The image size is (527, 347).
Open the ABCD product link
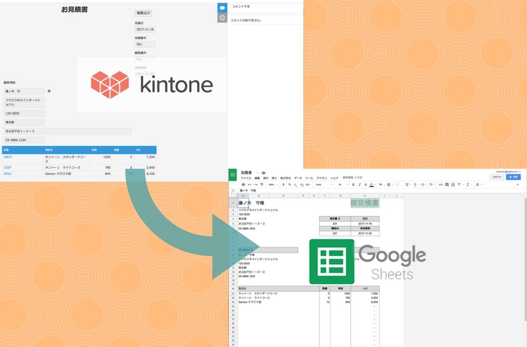click(x=8, y=157)
